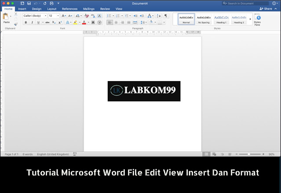Viewport: 281px width, 193px height.
Task: Select Justify paragraph alignment
Action: point(129,22)
